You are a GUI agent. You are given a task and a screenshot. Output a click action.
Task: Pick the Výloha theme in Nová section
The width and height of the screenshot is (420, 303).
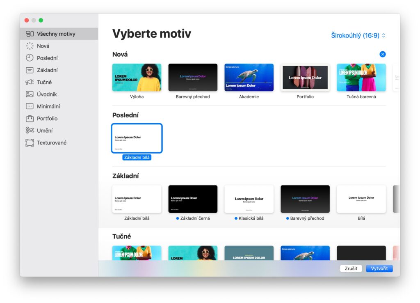click(x=137, y=77)
